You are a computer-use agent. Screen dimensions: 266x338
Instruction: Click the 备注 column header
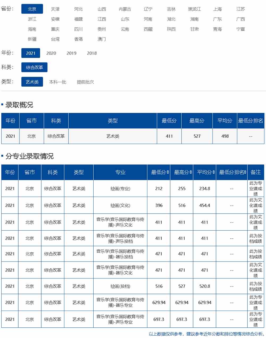click(x=256, y=172)
